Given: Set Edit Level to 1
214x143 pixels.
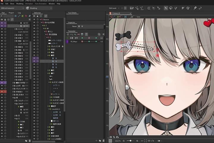Looking at the screenshot, I should (x=119, y=8).
